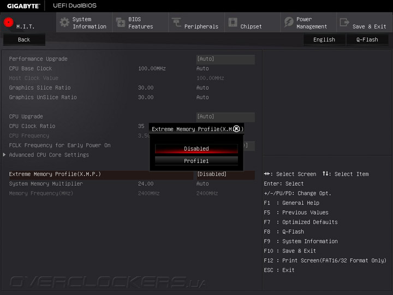This screenshot has width=393, height=295.
Task: Go to the Peripherals tab
Action: point(196,22)
